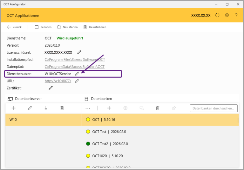Select the OCT Test2 database entry

(110, 144)
